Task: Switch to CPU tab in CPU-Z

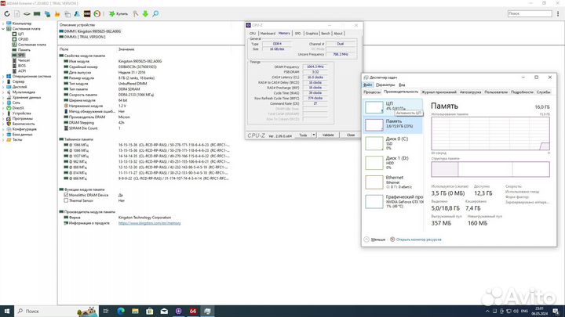Action: (253, 34)
